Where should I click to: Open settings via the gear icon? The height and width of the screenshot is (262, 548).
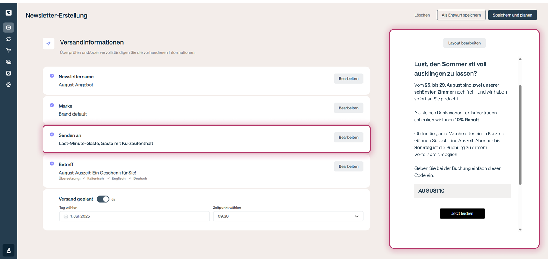[x=9, y=85]
